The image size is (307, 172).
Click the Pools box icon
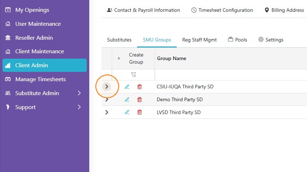[231, 39]
